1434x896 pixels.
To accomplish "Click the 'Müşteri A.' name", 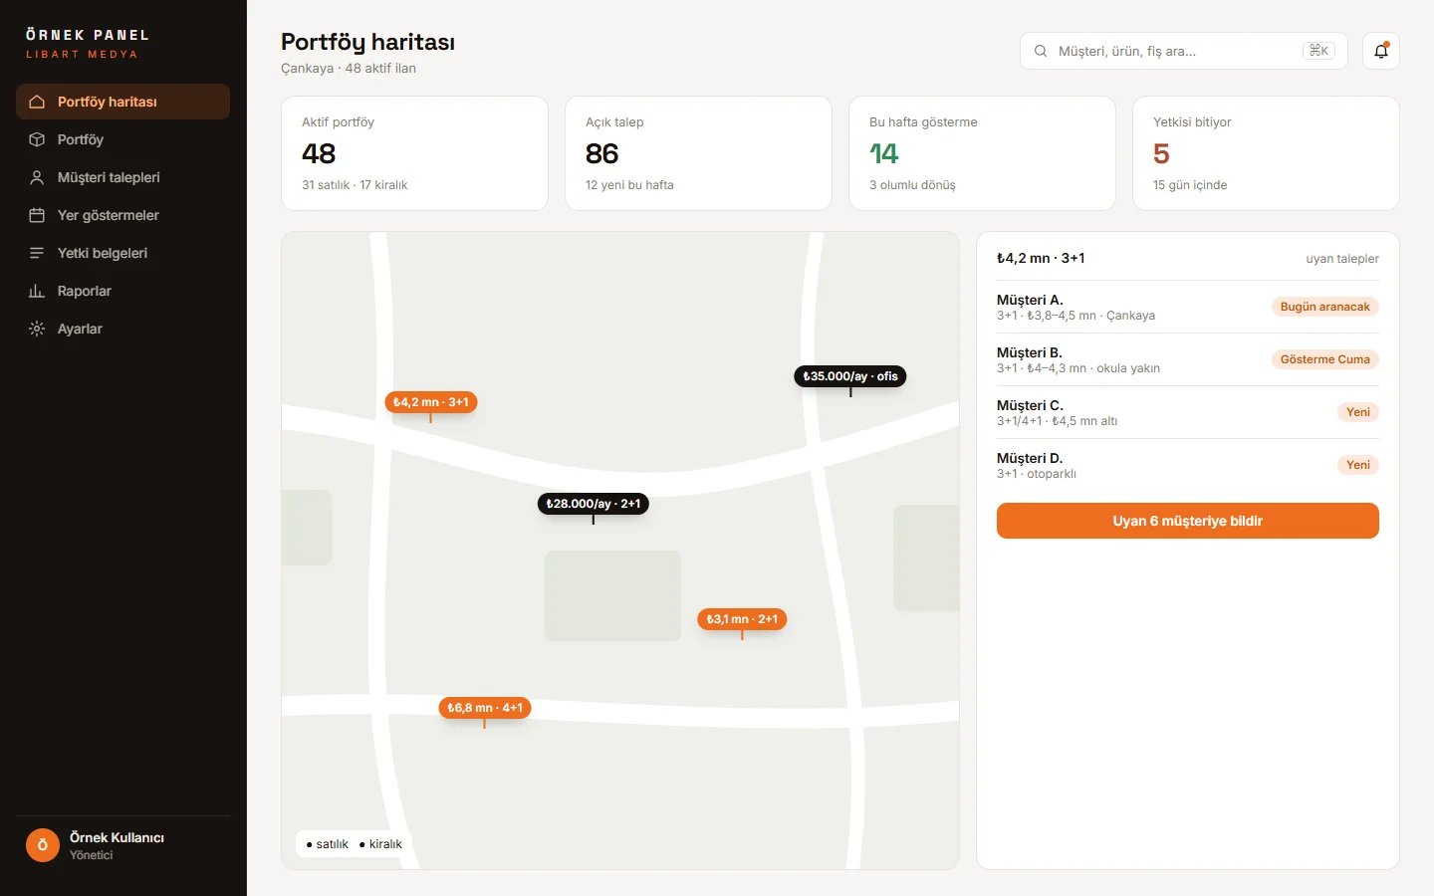I will pyautogui.click(x=1030, y=300).
